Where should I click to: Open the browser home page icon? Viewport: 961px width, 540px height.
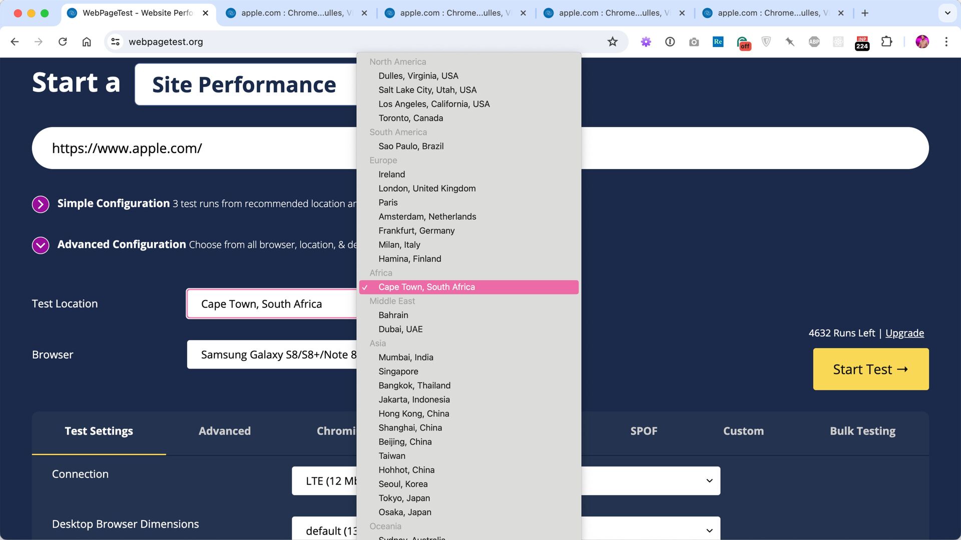pos(87,42)
